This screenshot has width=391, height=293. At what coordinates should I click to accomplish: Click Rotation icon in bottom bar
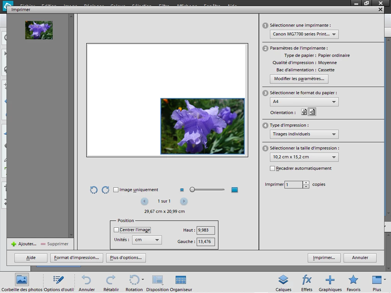point(134,280)
